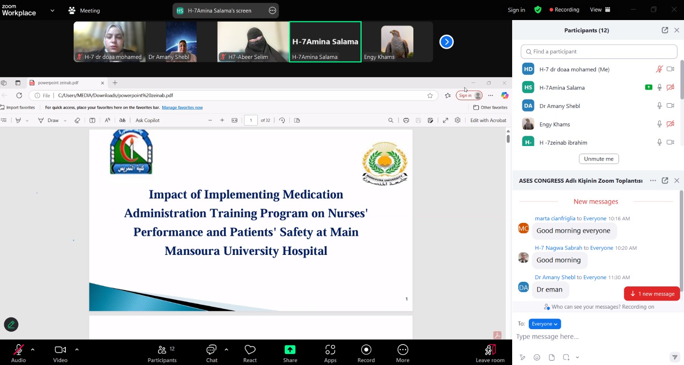This screenshot has width=684, height=365.
Task: Select the Erase tool in PDF toolbar
Action: 77,120
